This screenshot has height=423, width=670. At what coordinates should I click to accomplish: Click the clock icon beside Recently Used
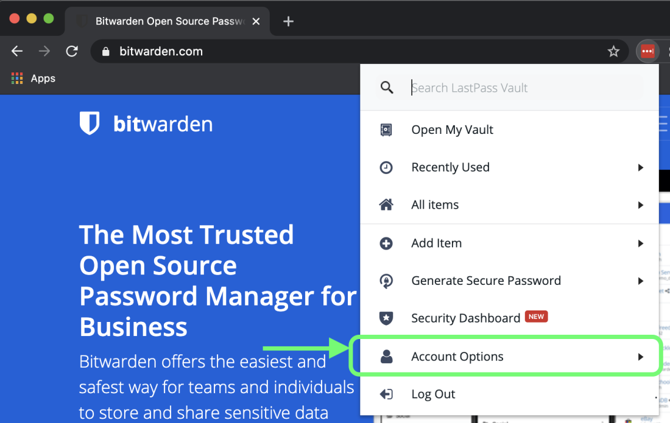(387, 167)
